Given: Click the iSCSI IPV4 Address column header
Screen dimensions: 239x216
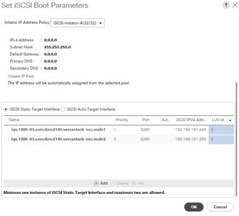Looking at the screenshot, I should (x=191, y=120).
